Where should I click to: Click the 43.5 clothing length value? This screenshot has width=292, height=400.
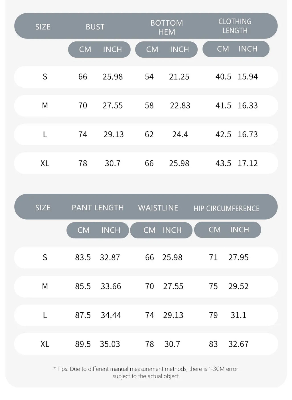coord(223,163)
